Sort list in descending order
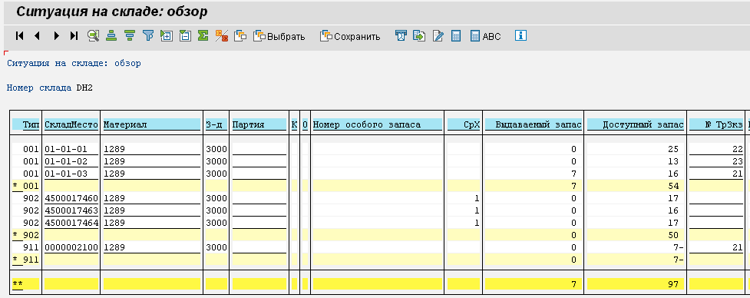This screenshot has width=750, height=298. [130, 36]
